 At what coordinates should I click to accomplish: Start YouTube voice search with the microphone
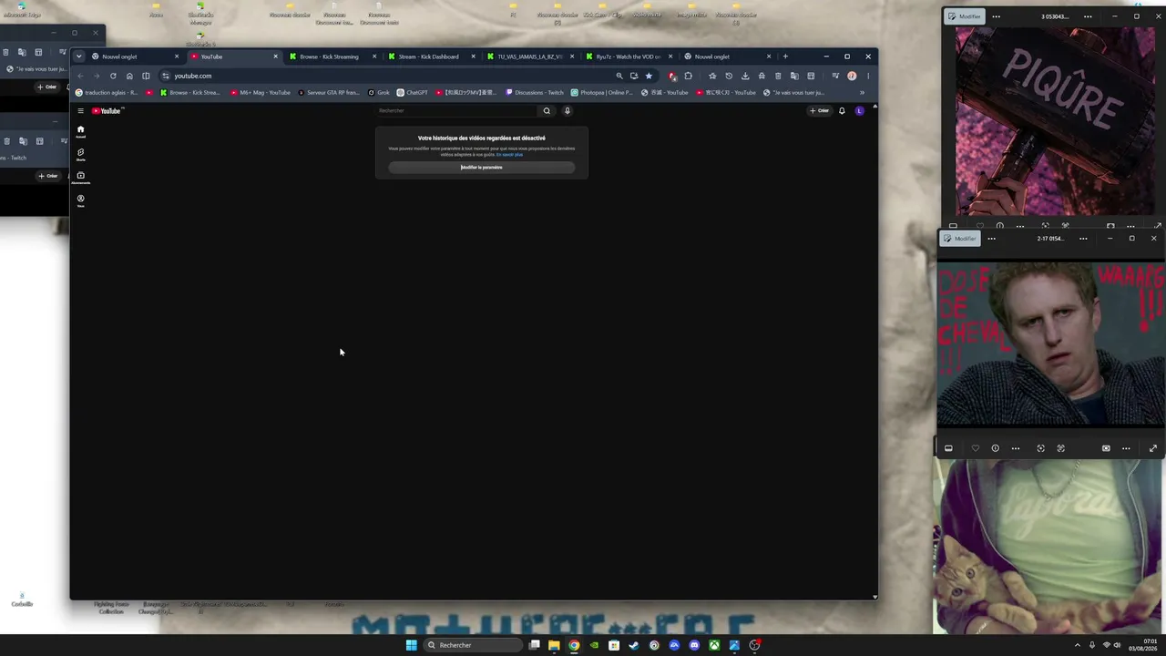(x=567, y=111)
